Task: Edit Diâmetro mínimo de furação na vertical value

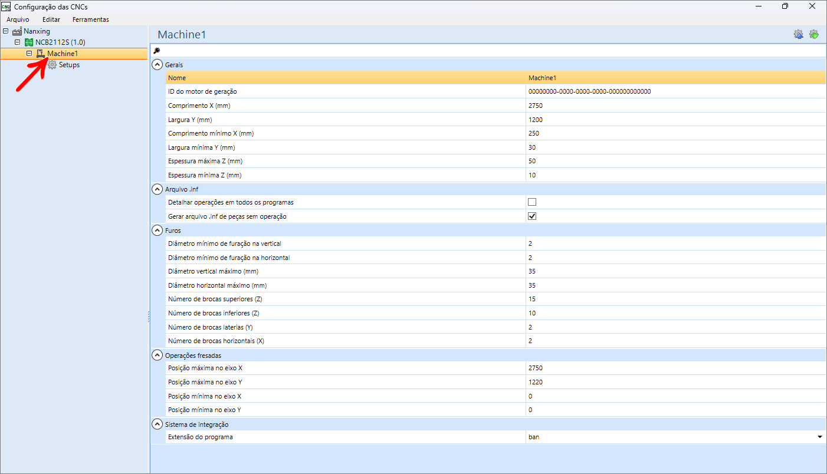Action: 675,243
